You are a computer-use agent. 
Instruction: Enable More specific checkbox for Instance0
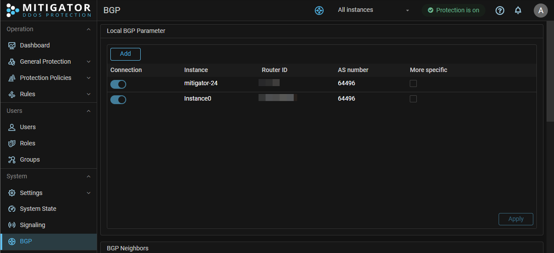tap(413, 99)
